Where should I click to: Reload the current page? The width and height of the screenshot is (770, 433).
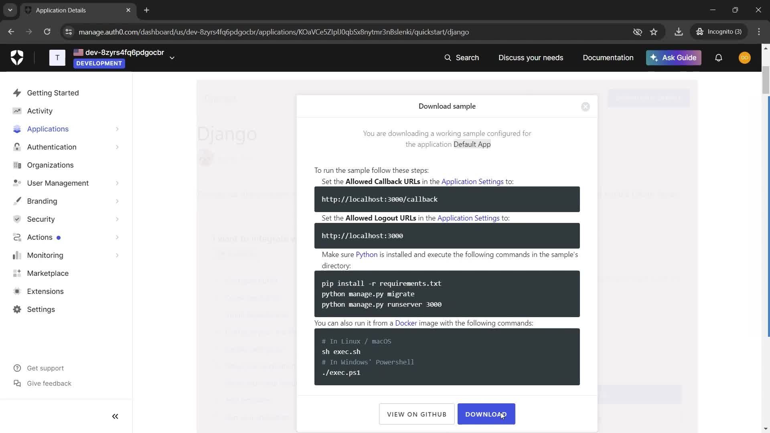47,32
